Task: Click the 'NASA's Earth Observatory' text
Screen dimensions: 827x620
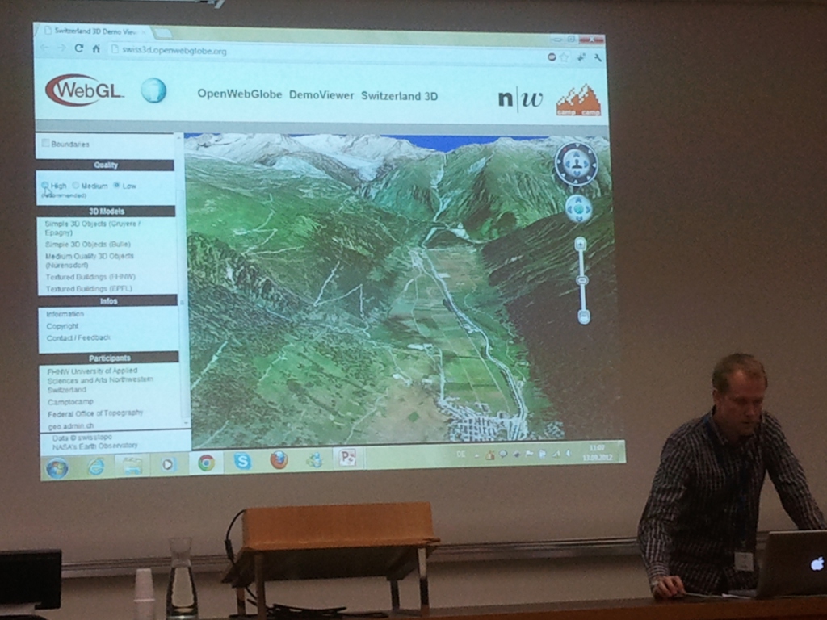Action: point(95,446)
